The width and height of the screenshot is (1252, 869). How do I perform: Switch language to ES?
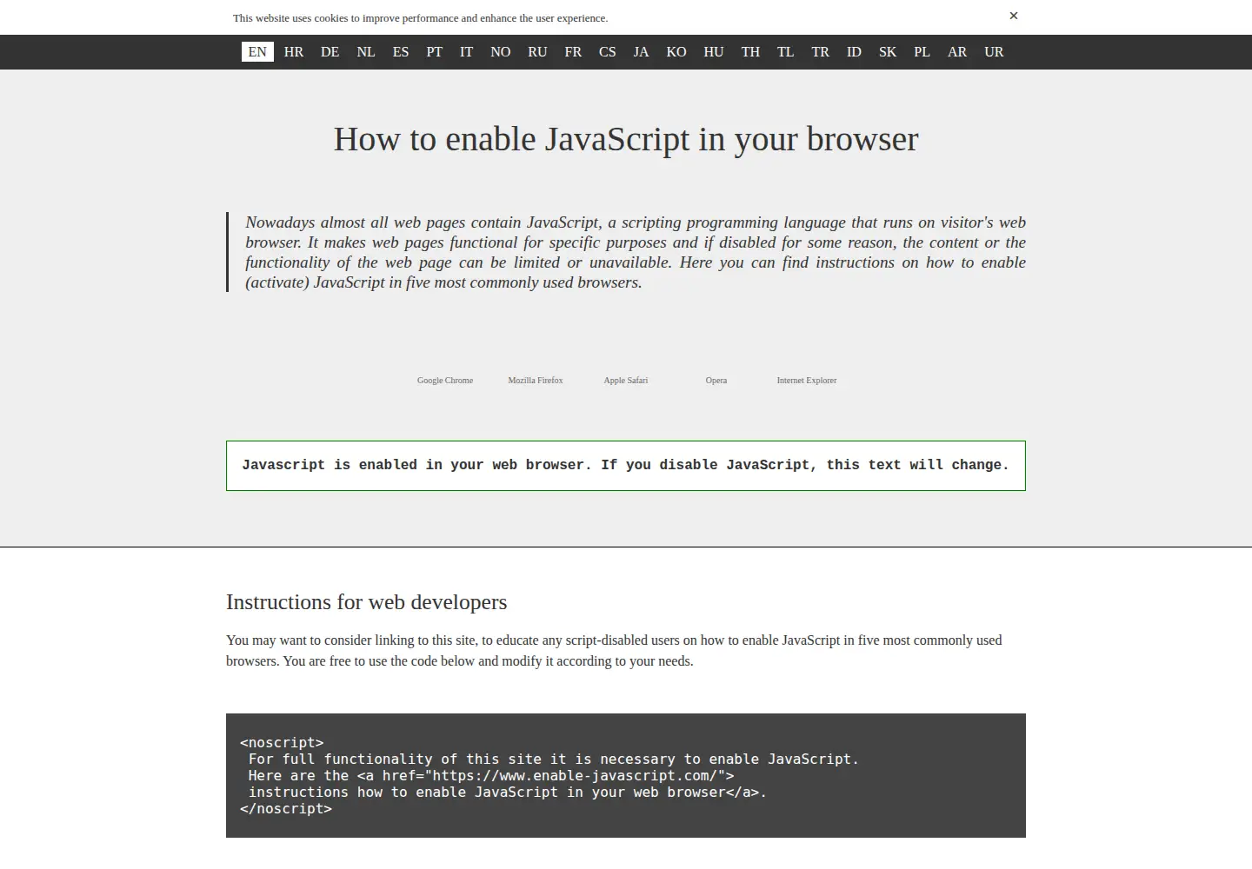[401, 52]
